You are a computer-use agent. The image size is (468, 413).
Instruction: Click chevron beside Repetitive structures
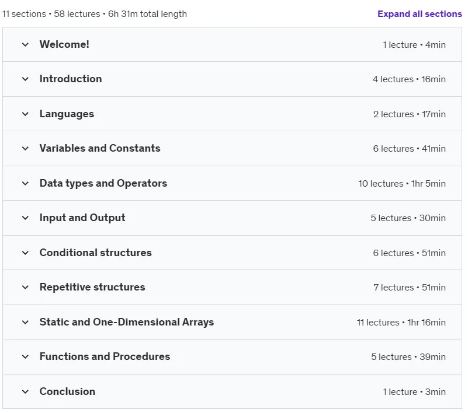[x=25, y=288]
